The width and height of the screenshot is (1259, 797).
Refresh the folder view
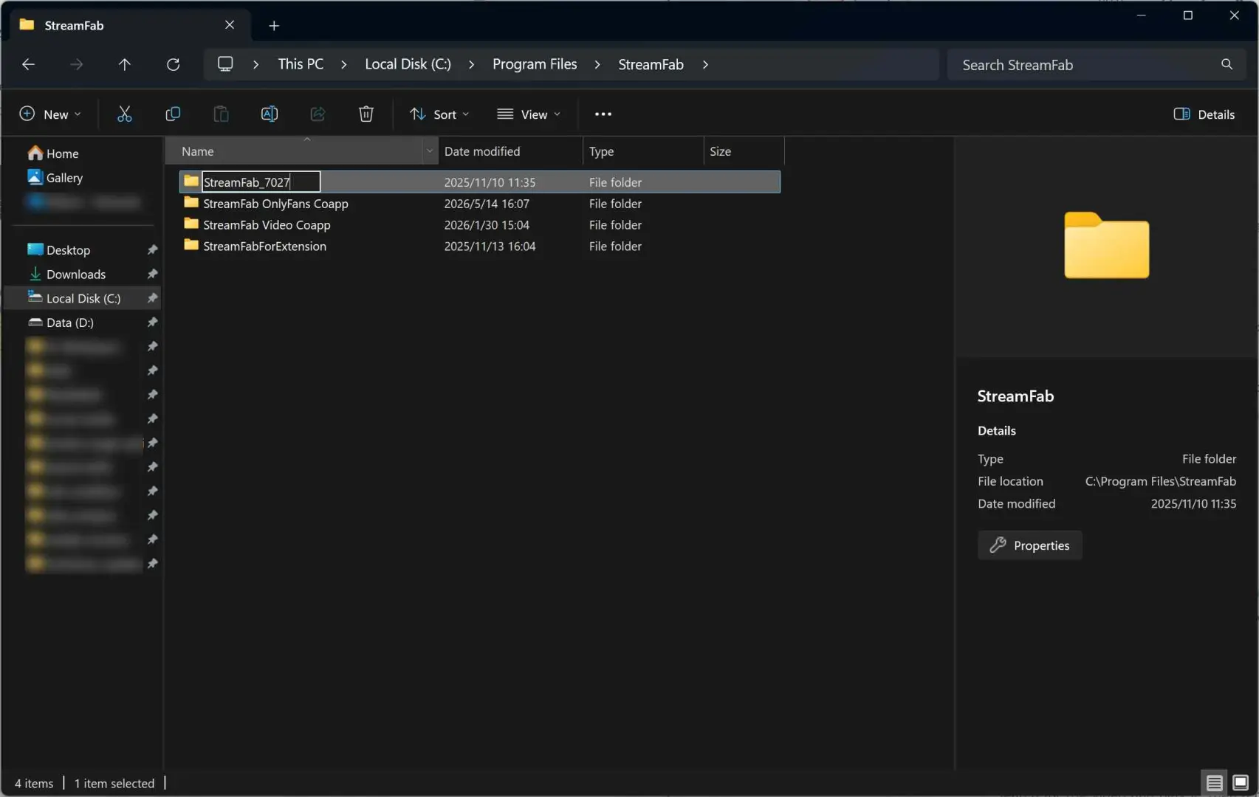pos(173,64)
